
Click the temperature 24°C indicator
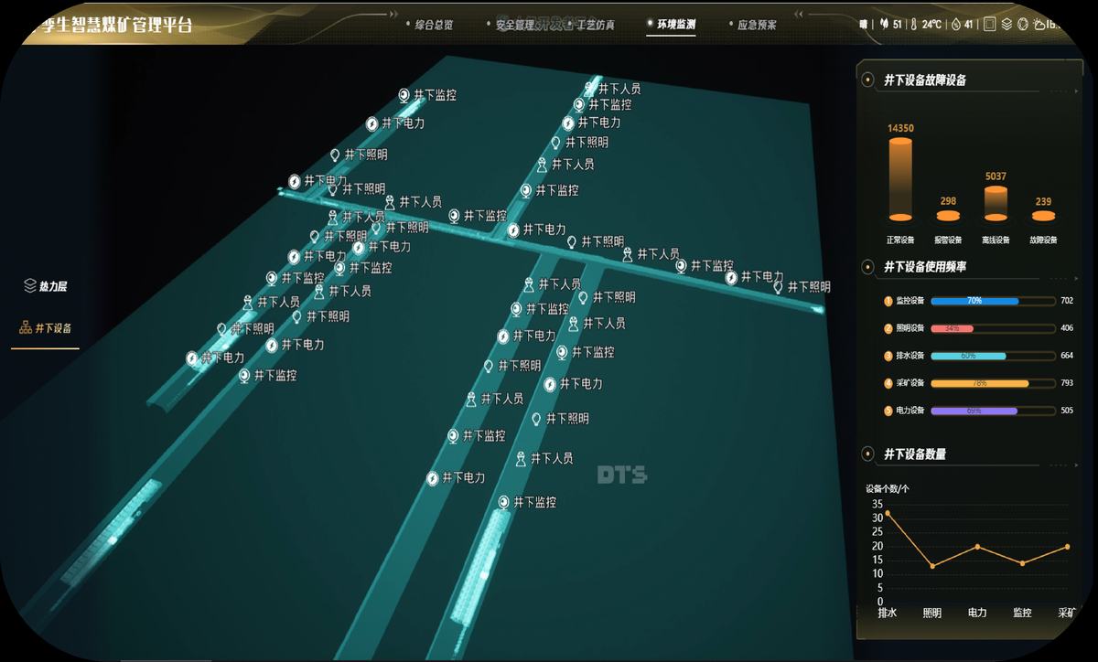click(x=925, y=25)
